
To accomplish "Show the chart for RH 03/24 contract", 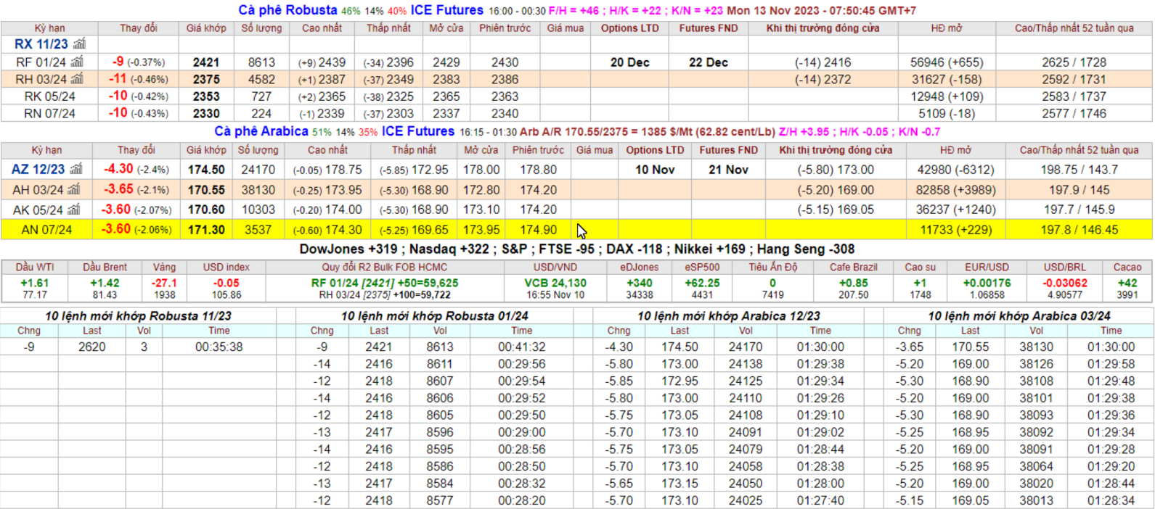I will click(x=78, y=79).
